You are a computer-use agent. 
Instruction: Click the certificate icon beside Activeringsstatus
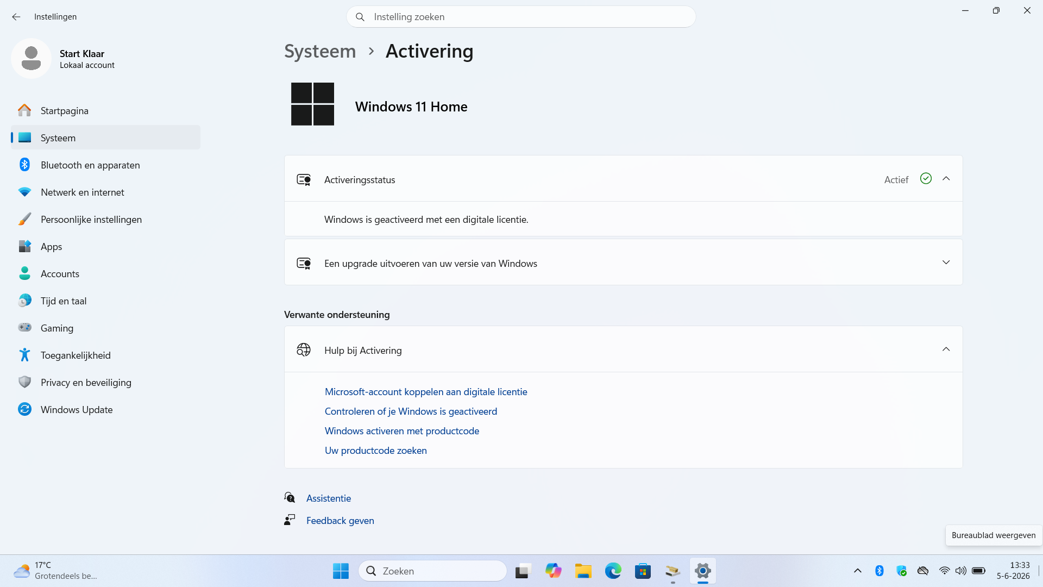coord(304,179)
